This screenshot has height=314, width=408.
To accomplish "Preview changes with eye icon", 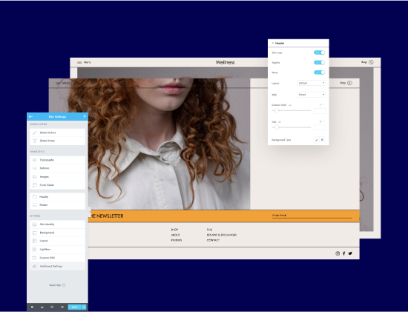I will point(62,307).
